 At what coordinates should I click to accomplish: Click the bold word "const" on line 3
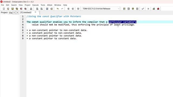pos(35,22)
